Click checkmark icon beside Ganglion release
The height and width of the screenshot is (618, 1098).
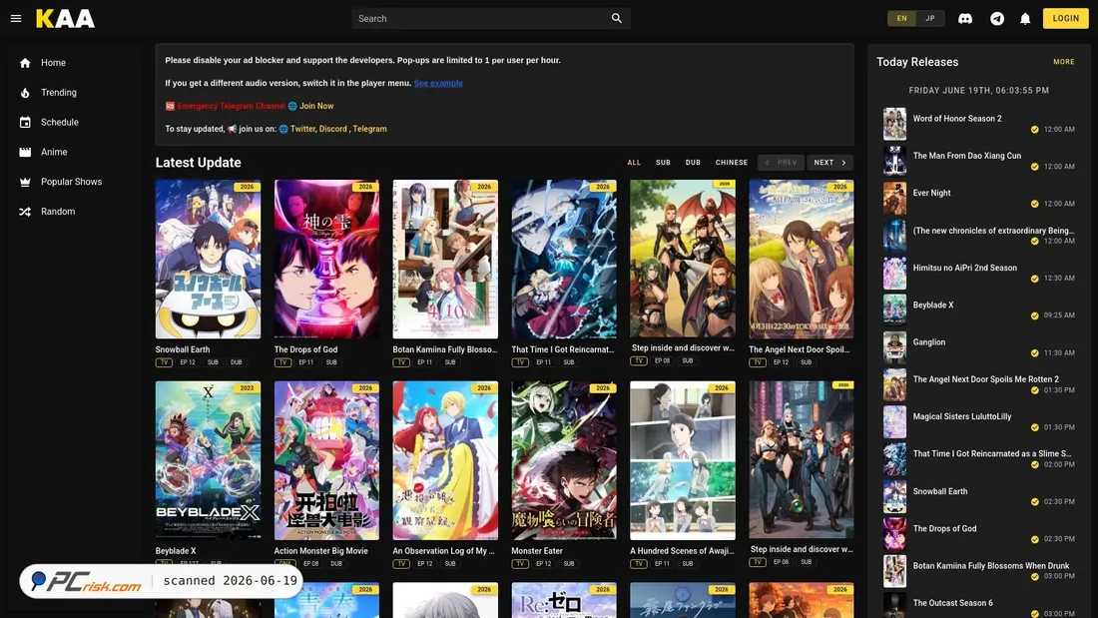click(1034, 353)
